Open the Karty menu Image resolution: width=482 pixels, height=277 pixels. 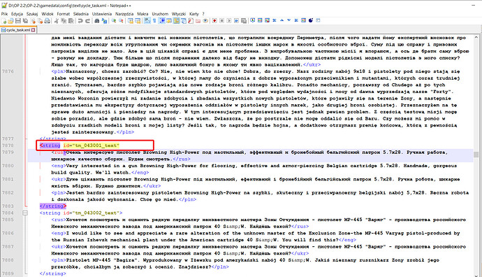click(194, 14)
